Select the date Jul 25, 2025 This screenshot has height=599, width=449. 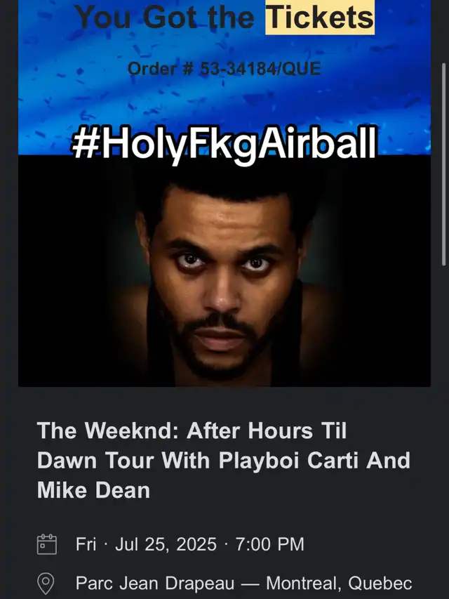pyautogui.click(x=166, y=544)
